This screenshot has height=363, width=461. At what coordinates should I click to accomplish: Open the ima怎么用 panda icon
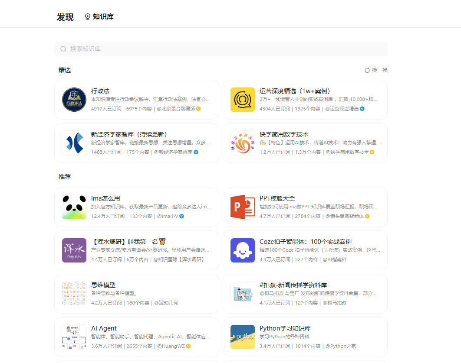[x=74, y=207]
